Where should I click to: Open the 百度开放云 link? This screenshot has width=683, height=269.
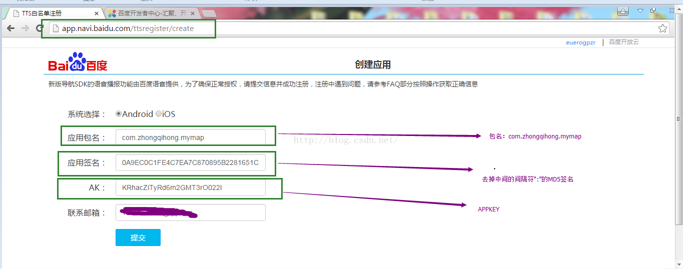click(624, 42)
